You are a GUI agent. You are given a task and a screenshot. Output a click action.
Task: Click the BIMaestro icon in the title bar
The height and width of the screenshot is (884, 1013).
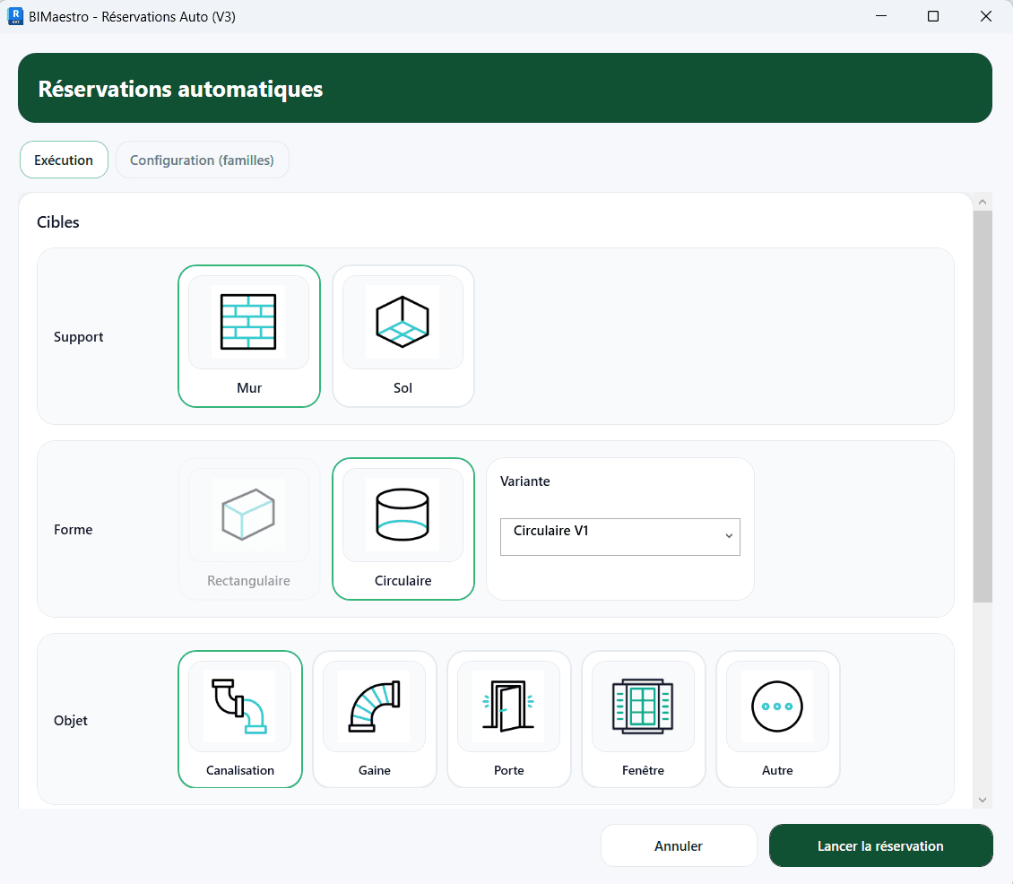point(15,16)
